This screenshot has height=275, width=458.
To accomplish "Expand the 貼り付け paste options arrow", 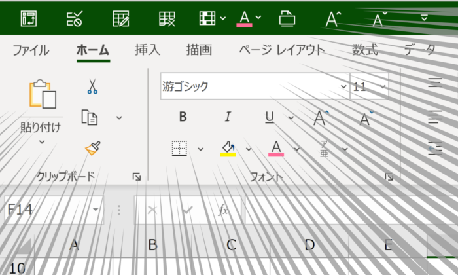I will click(x=42, y=141).
